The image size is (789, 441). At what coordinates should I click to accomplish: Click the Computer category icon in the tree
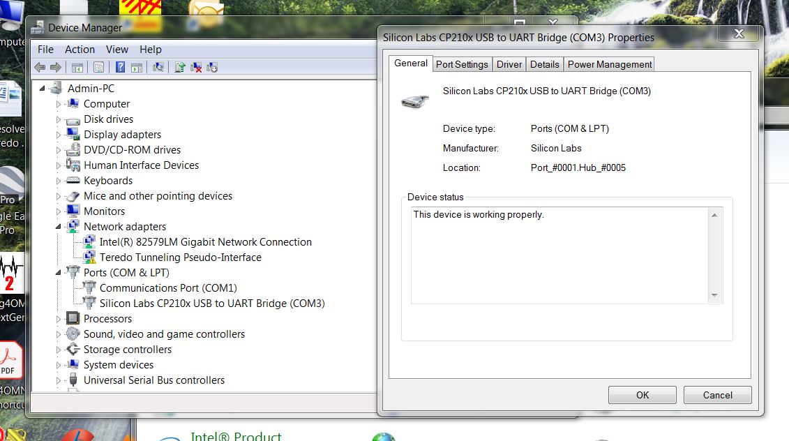pyautogui.click(x=73, y=104)
